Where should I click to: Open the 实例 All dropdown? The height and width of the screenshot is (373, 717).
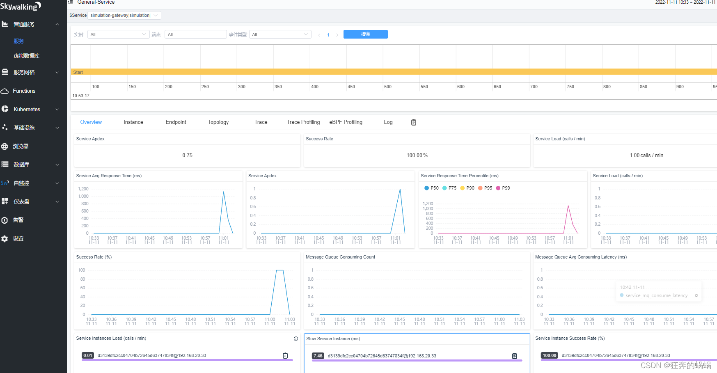118,34
